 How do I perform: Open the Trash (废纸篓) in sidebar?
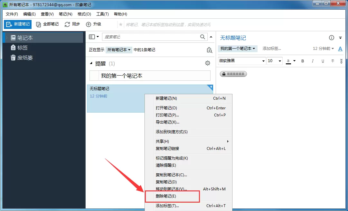22,58
